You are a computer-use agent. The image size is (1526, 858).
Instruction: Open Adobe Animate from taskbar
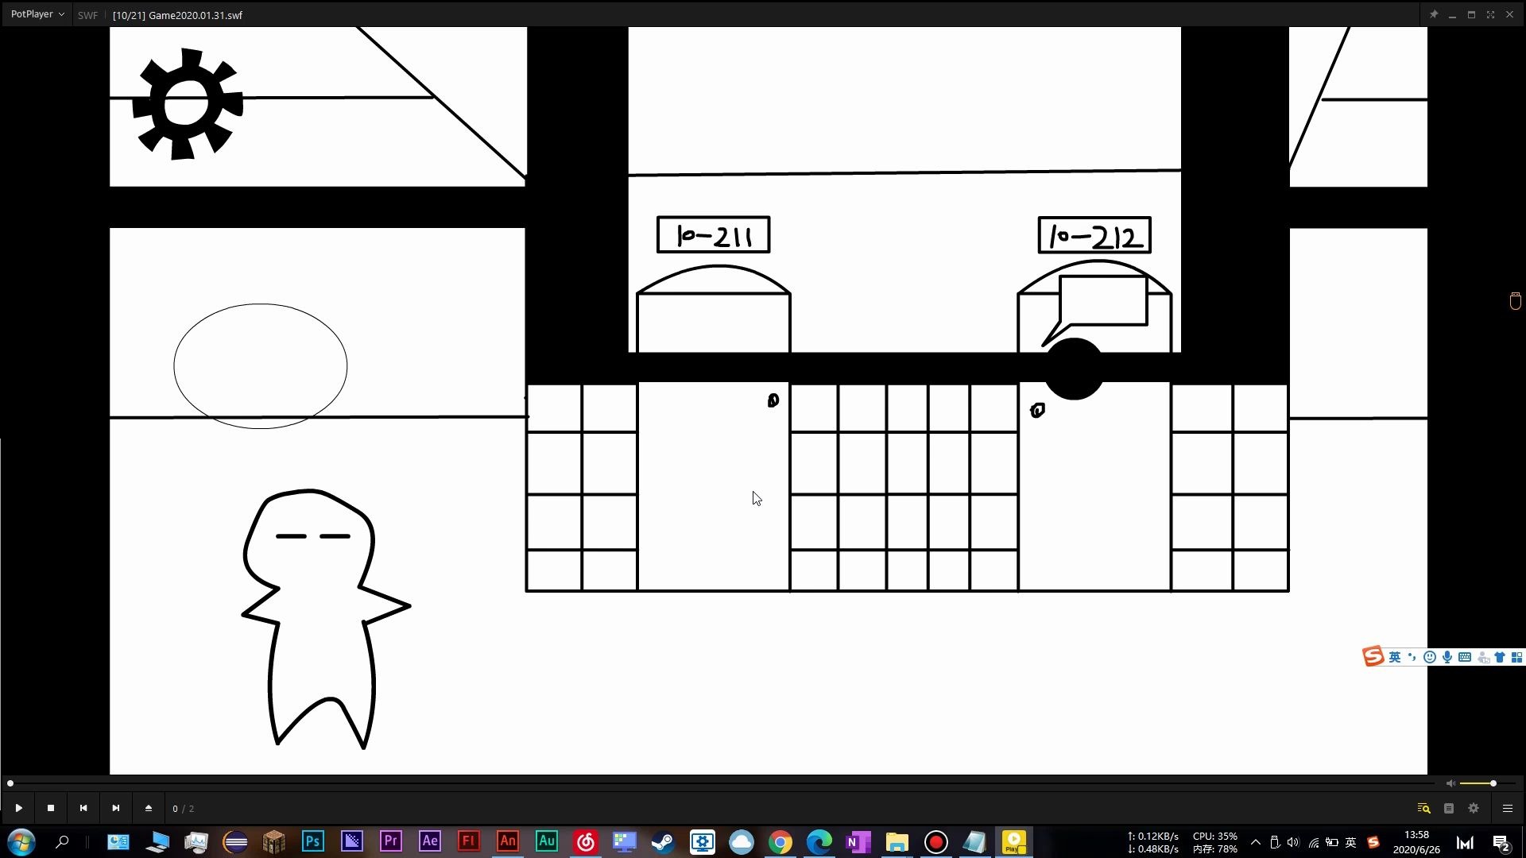[508, 841]
